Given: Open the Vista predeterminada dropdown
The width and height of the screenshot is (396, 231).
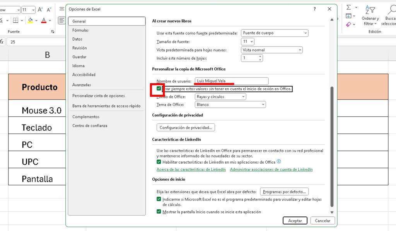Looking at the screenshot, I should tap(272, 50).
